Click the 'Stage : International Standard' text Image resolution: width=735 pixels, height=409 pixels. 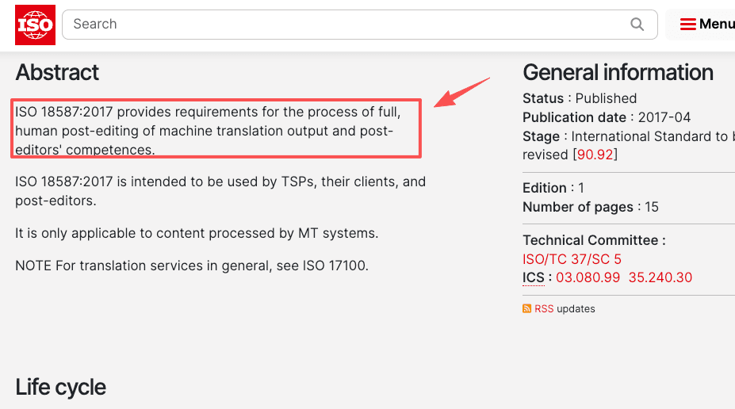pos(628,145)
